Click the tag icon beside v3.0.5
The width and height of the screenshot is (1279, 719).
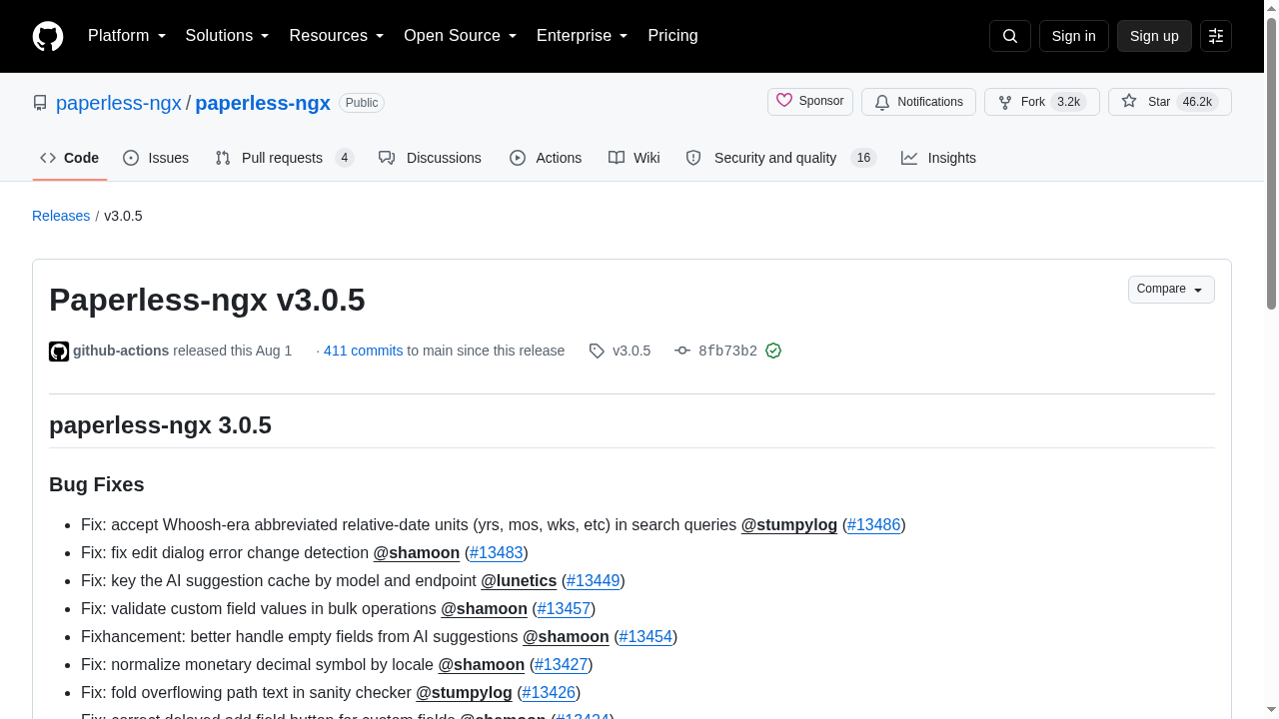597,352
